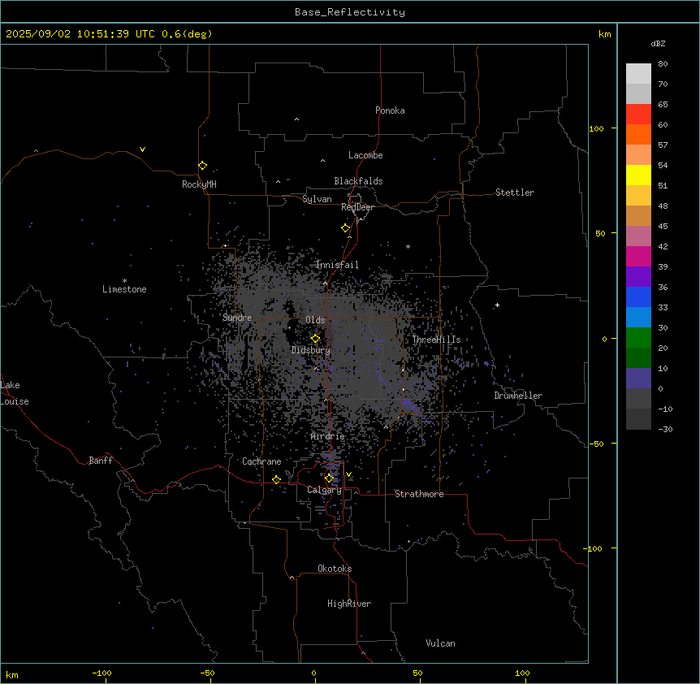700x684 pixels.
Task: Click the lightest gray 70-80 dBZ swatch
Action: [x=638, y=74]
